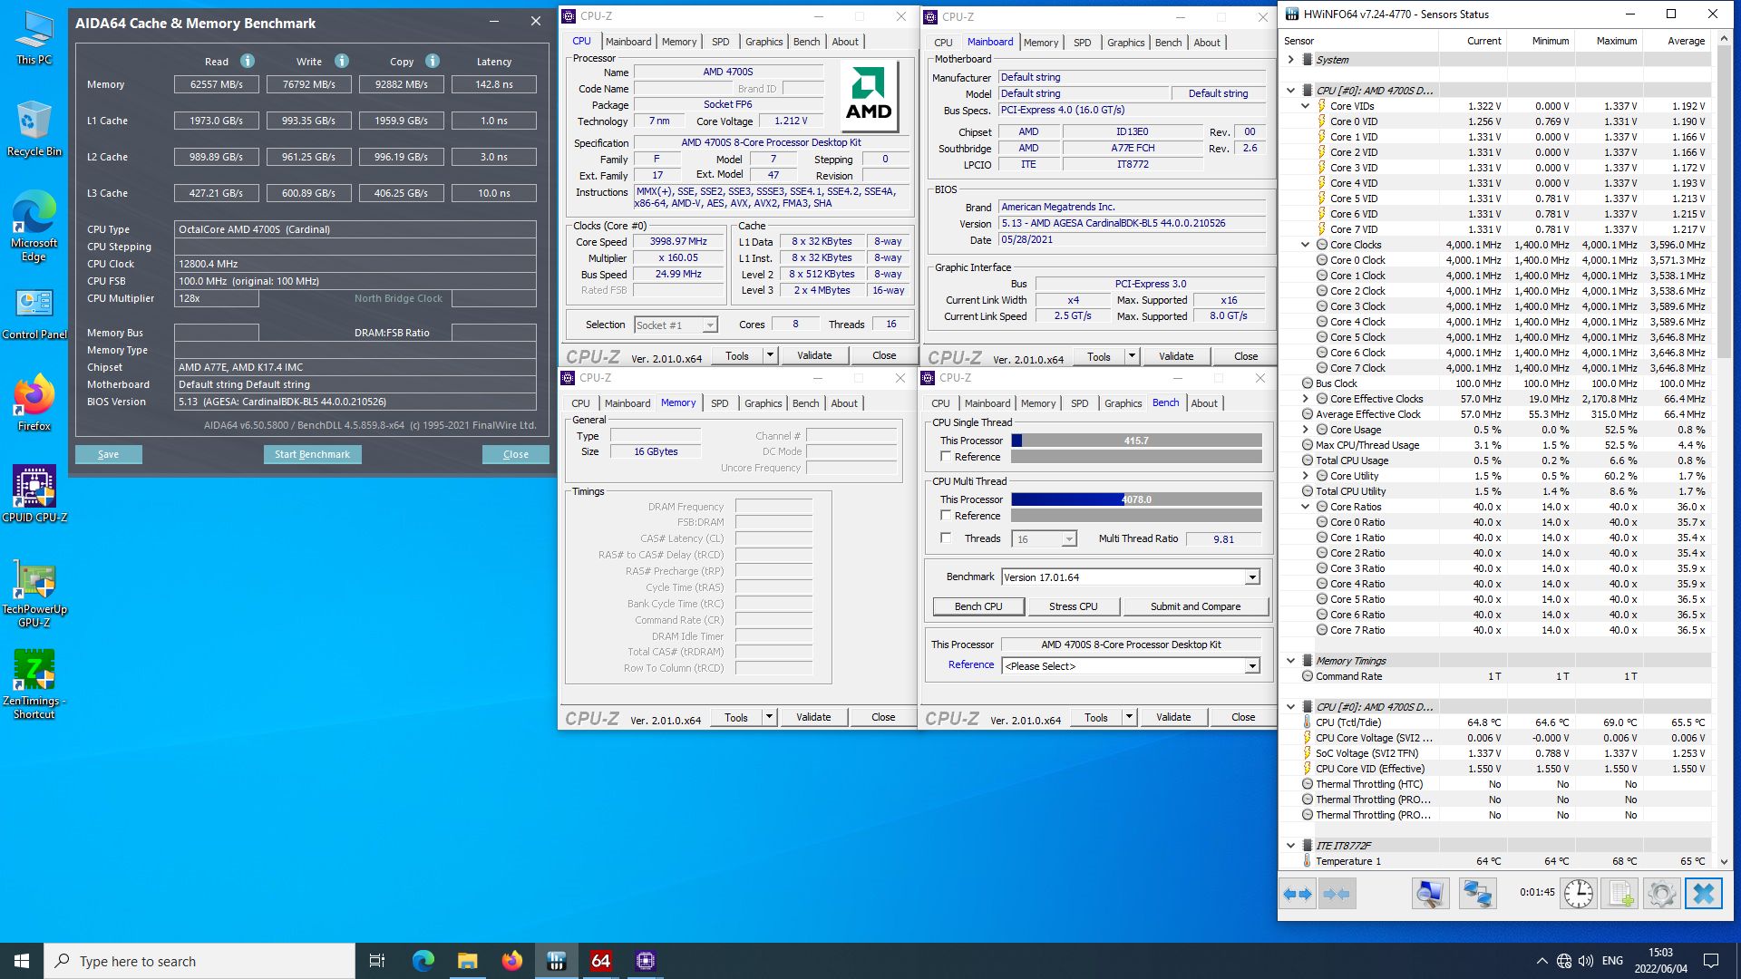Open HWiNFO sensor settings gear icon

point(1661,894)
